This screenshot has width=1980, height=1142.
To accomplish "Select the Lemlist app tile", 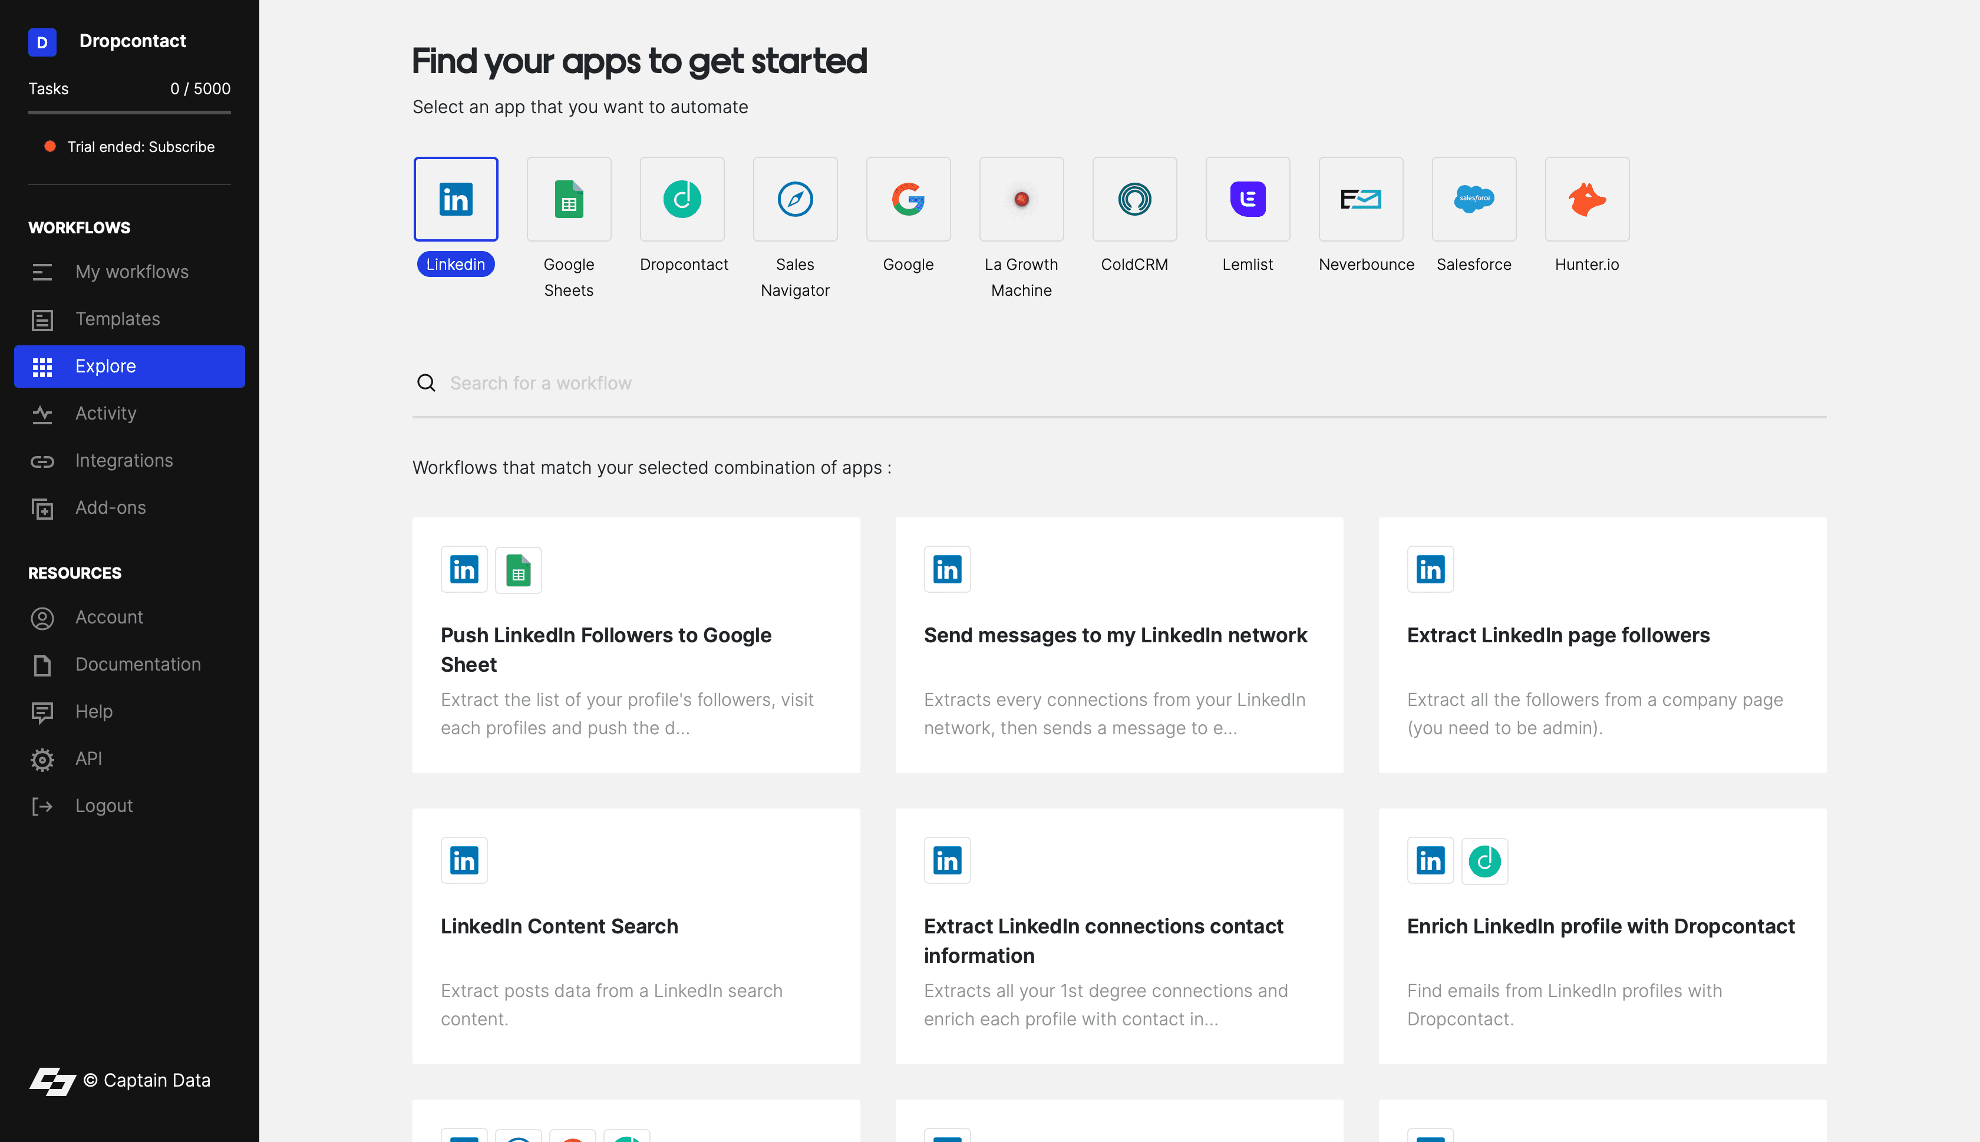I will tap(1248, 199).
